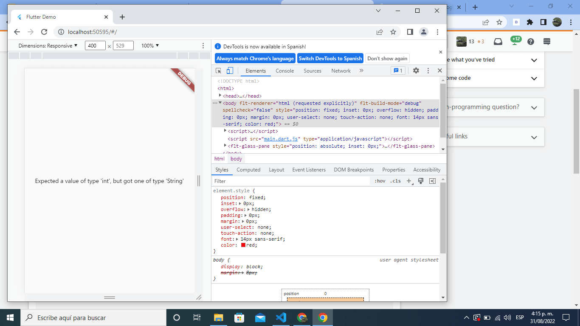Open the Event Listeners tab

(x=309, y=170)
